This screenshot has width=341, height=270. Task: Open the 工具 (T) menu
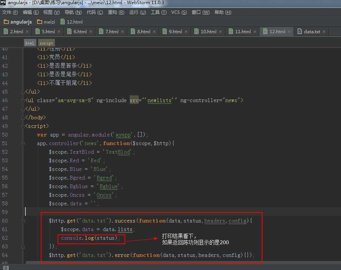[159, 12]
